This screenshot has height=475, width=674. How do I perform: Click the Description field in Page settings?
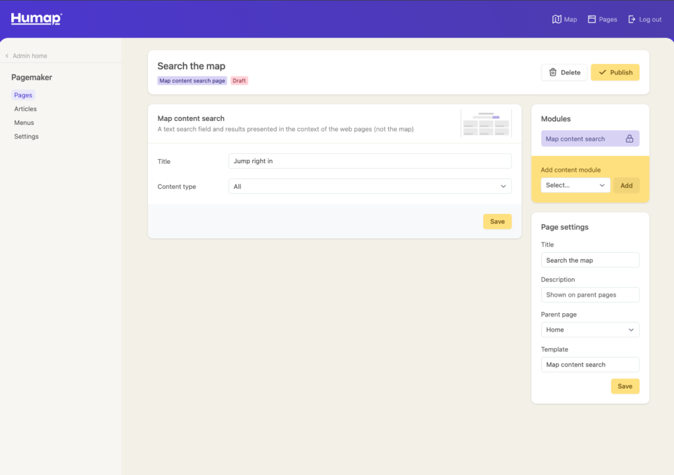(x=590, y=295)
